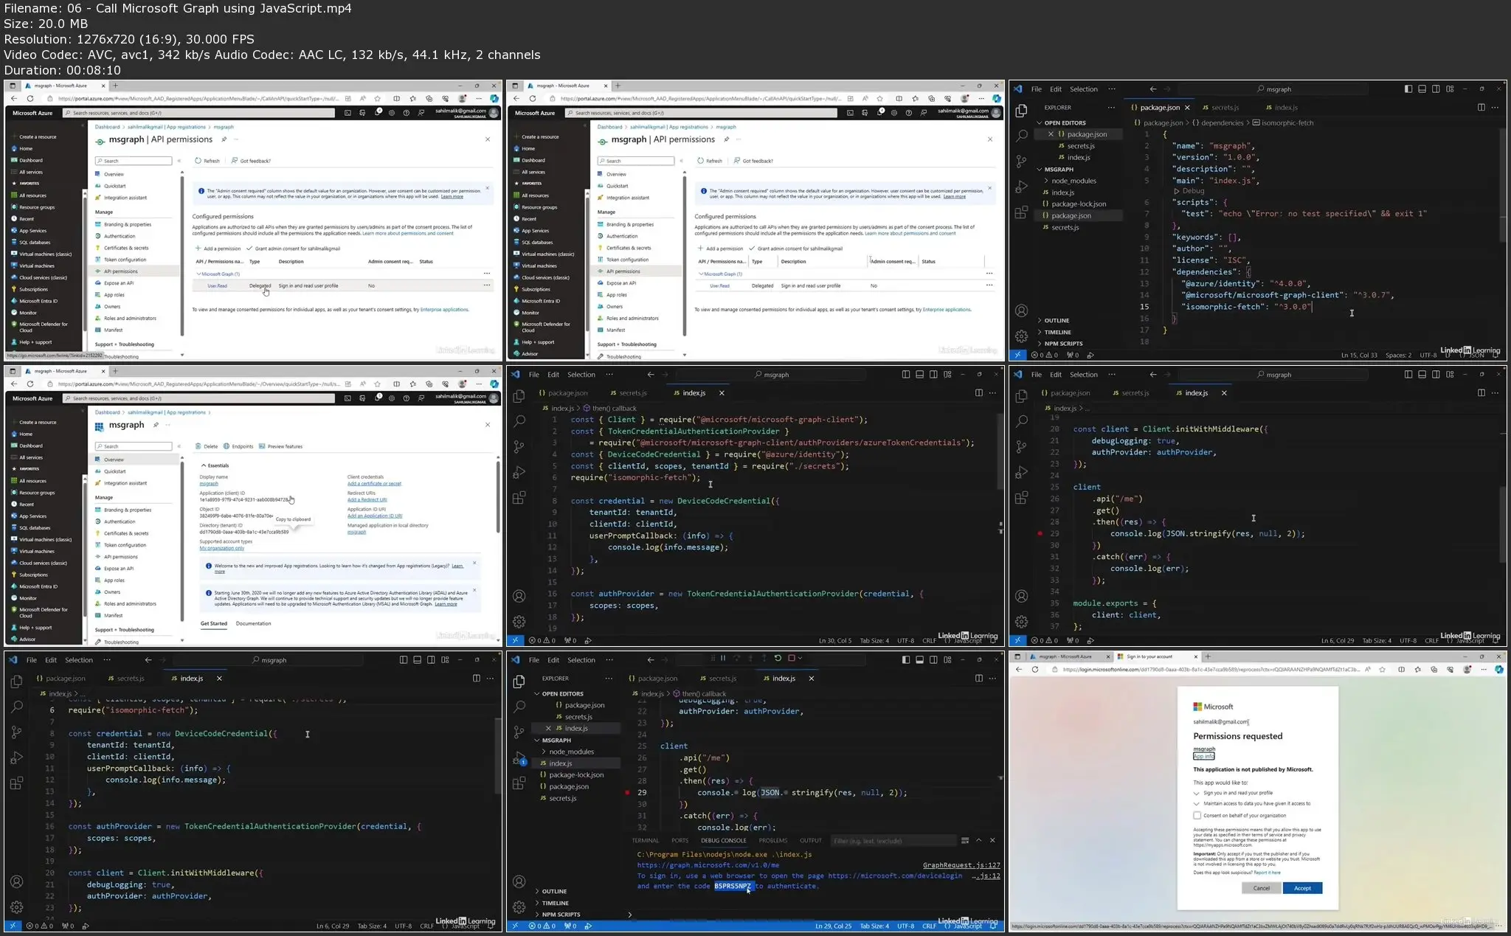Open Extensions in the package.json frame's activity bar
The width and height of the screenshot is (1511, 936).
point(1021,212)
